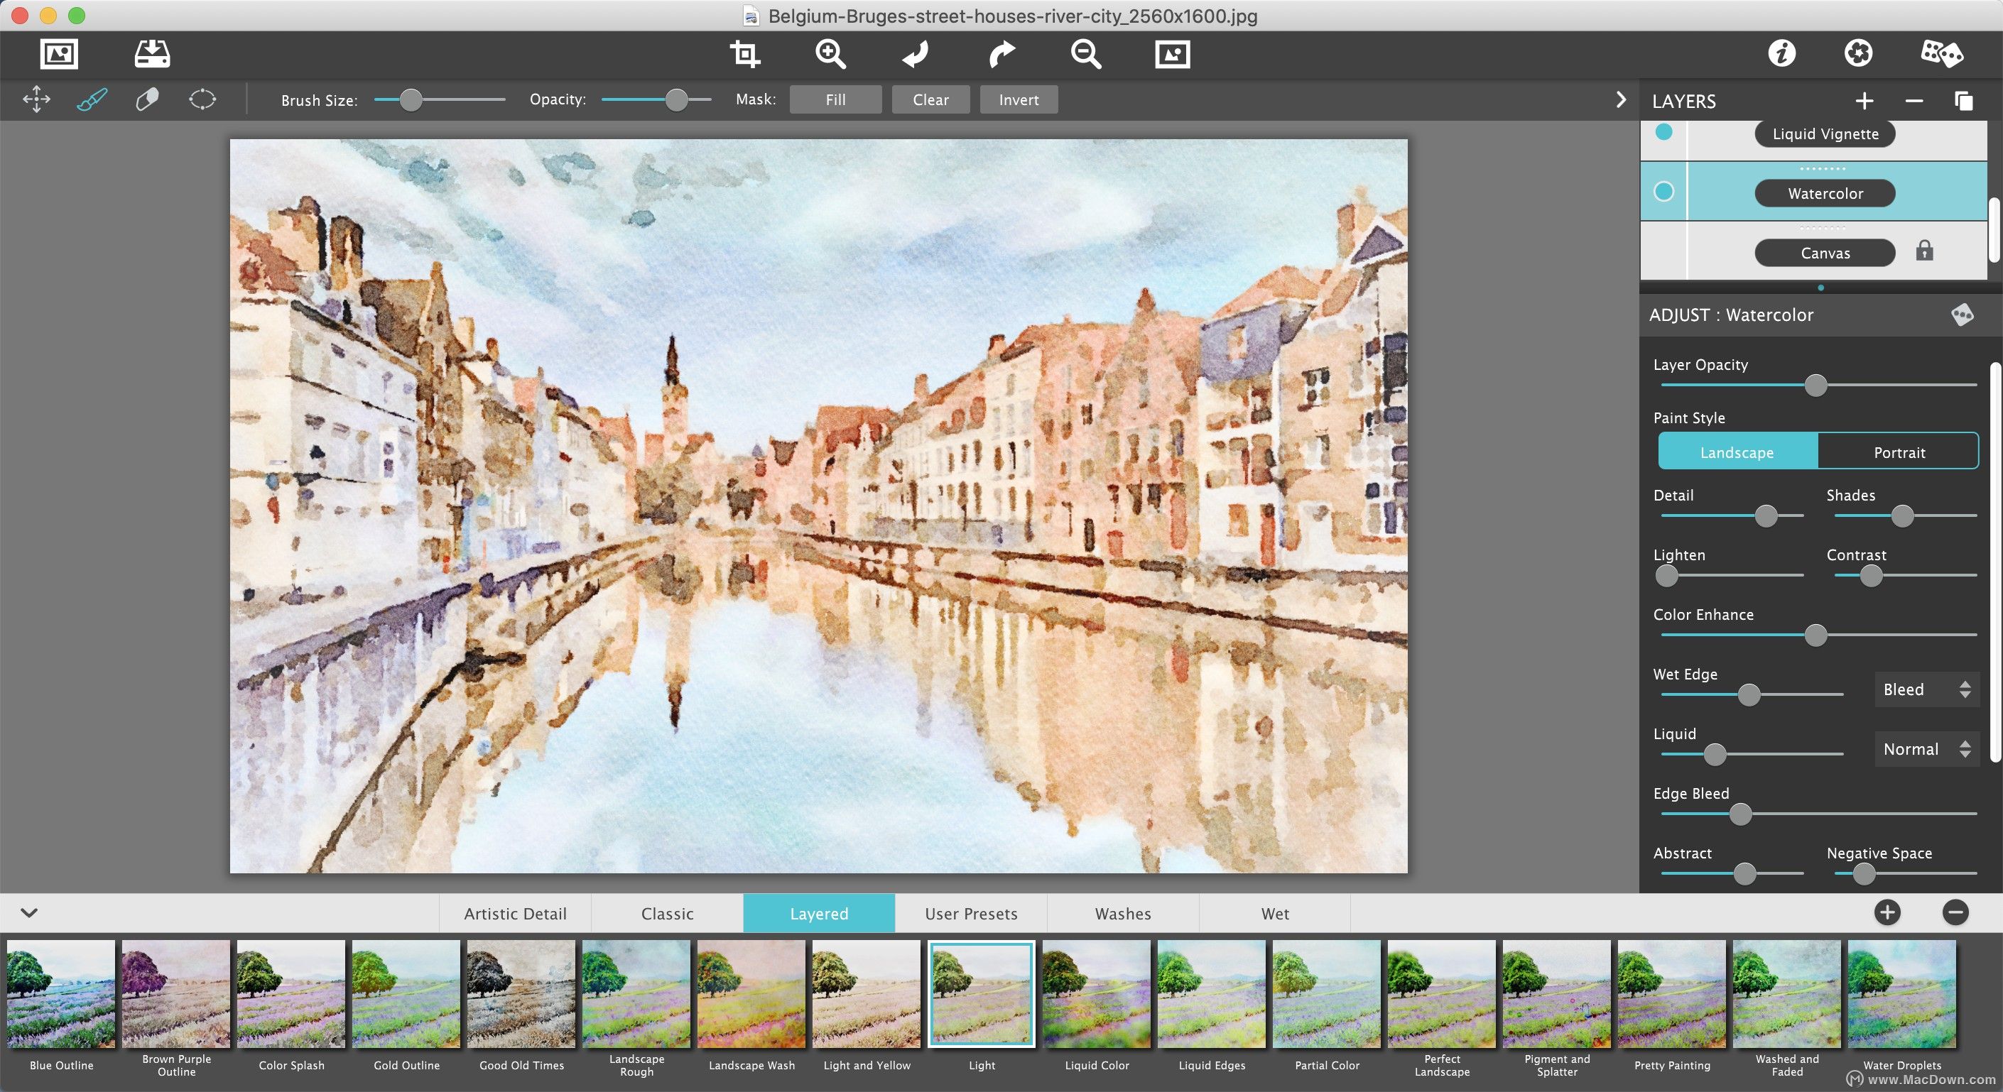Toggle Watercolor layer visibility
The image size is (2003, 1092).
pos(1663,191)
